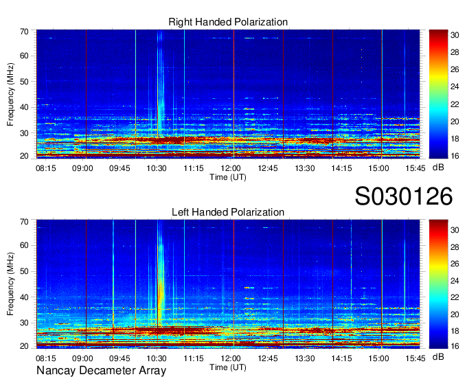The height and width of the screenshot is (379, 467).
Task: Click the bright 10:30 burst in Left Handed spectrogram
Action: (x=161, y=274)
